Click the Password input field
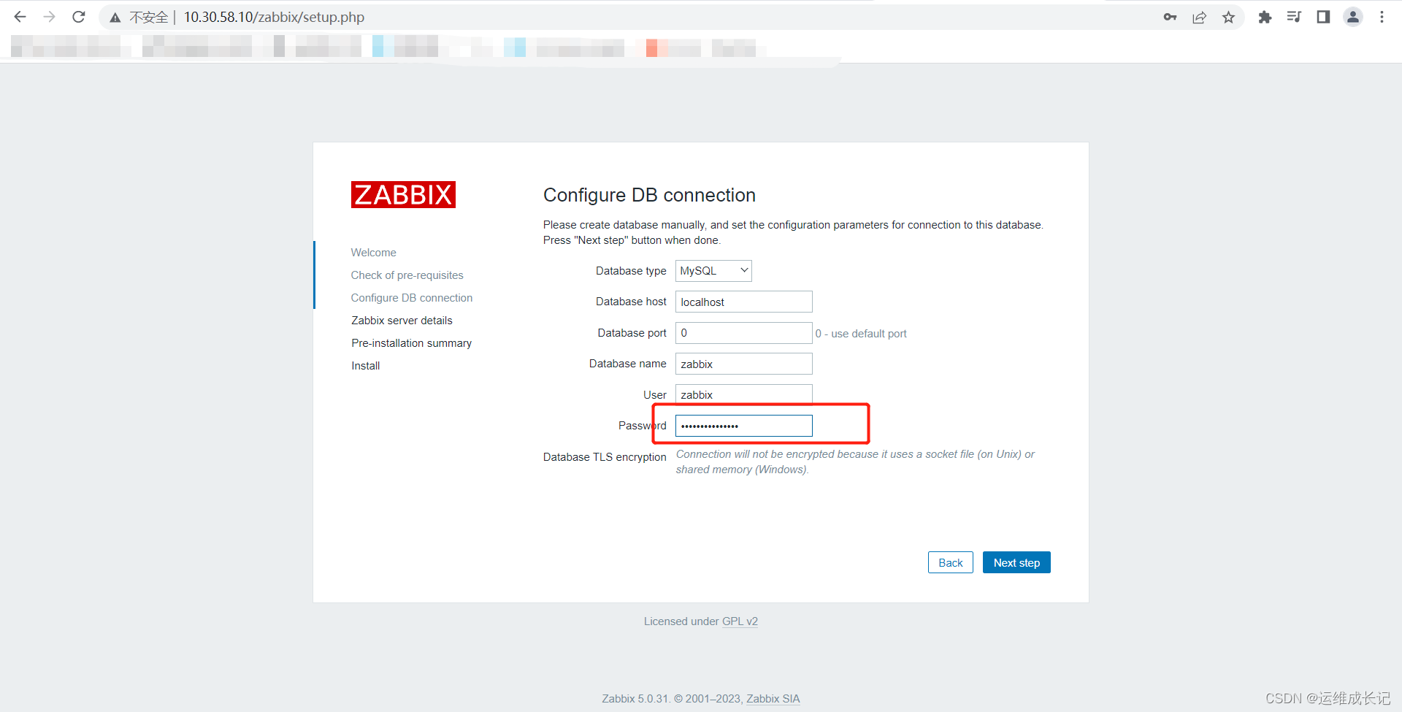 (x=743, y=426)
